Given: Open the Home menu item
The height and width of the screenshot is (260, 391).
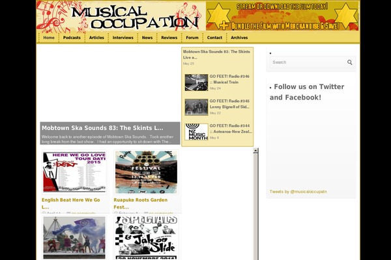Looking at the screenshot, I should point(49,38).
